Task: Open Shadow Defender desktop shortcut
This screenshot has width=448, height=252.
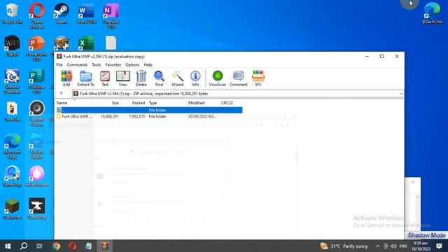Action: pyautogui.click(x=12, y=81)
